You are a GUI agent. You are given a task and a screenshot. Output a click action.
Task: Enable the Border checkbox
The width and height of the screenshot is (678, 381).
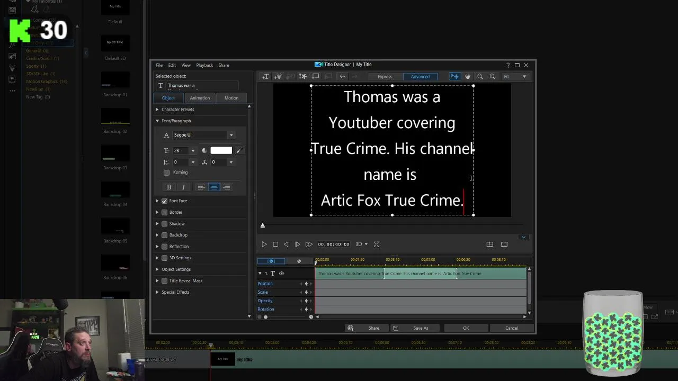(x=164, y=212)
